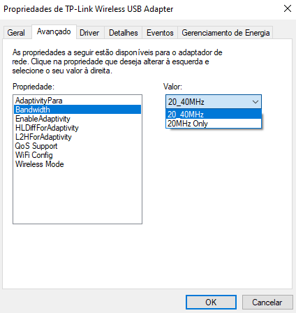Select the Avançado tab

click(54, 31)
